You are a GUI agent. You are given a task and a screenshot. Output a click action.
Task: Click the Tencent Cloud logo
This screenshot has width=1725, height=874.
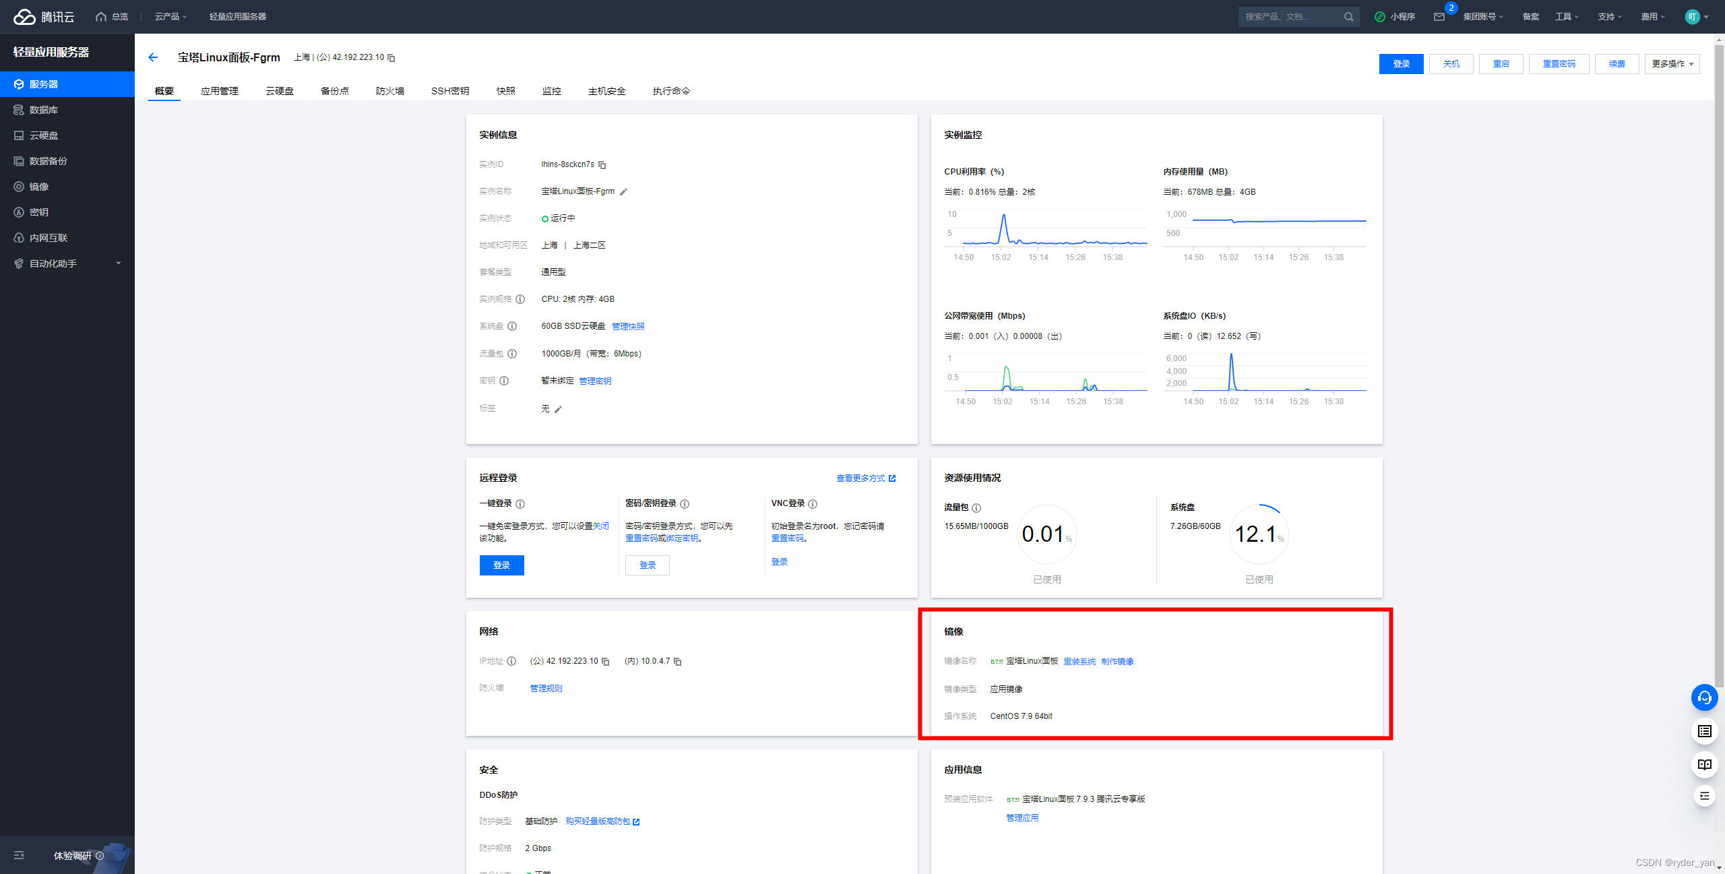point(44,17)
